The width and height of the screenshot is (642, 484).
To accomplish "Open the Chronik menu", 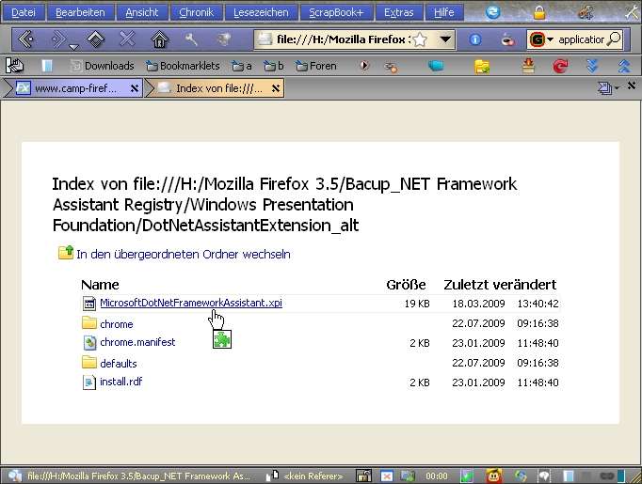I will click(x=196, y=12).
